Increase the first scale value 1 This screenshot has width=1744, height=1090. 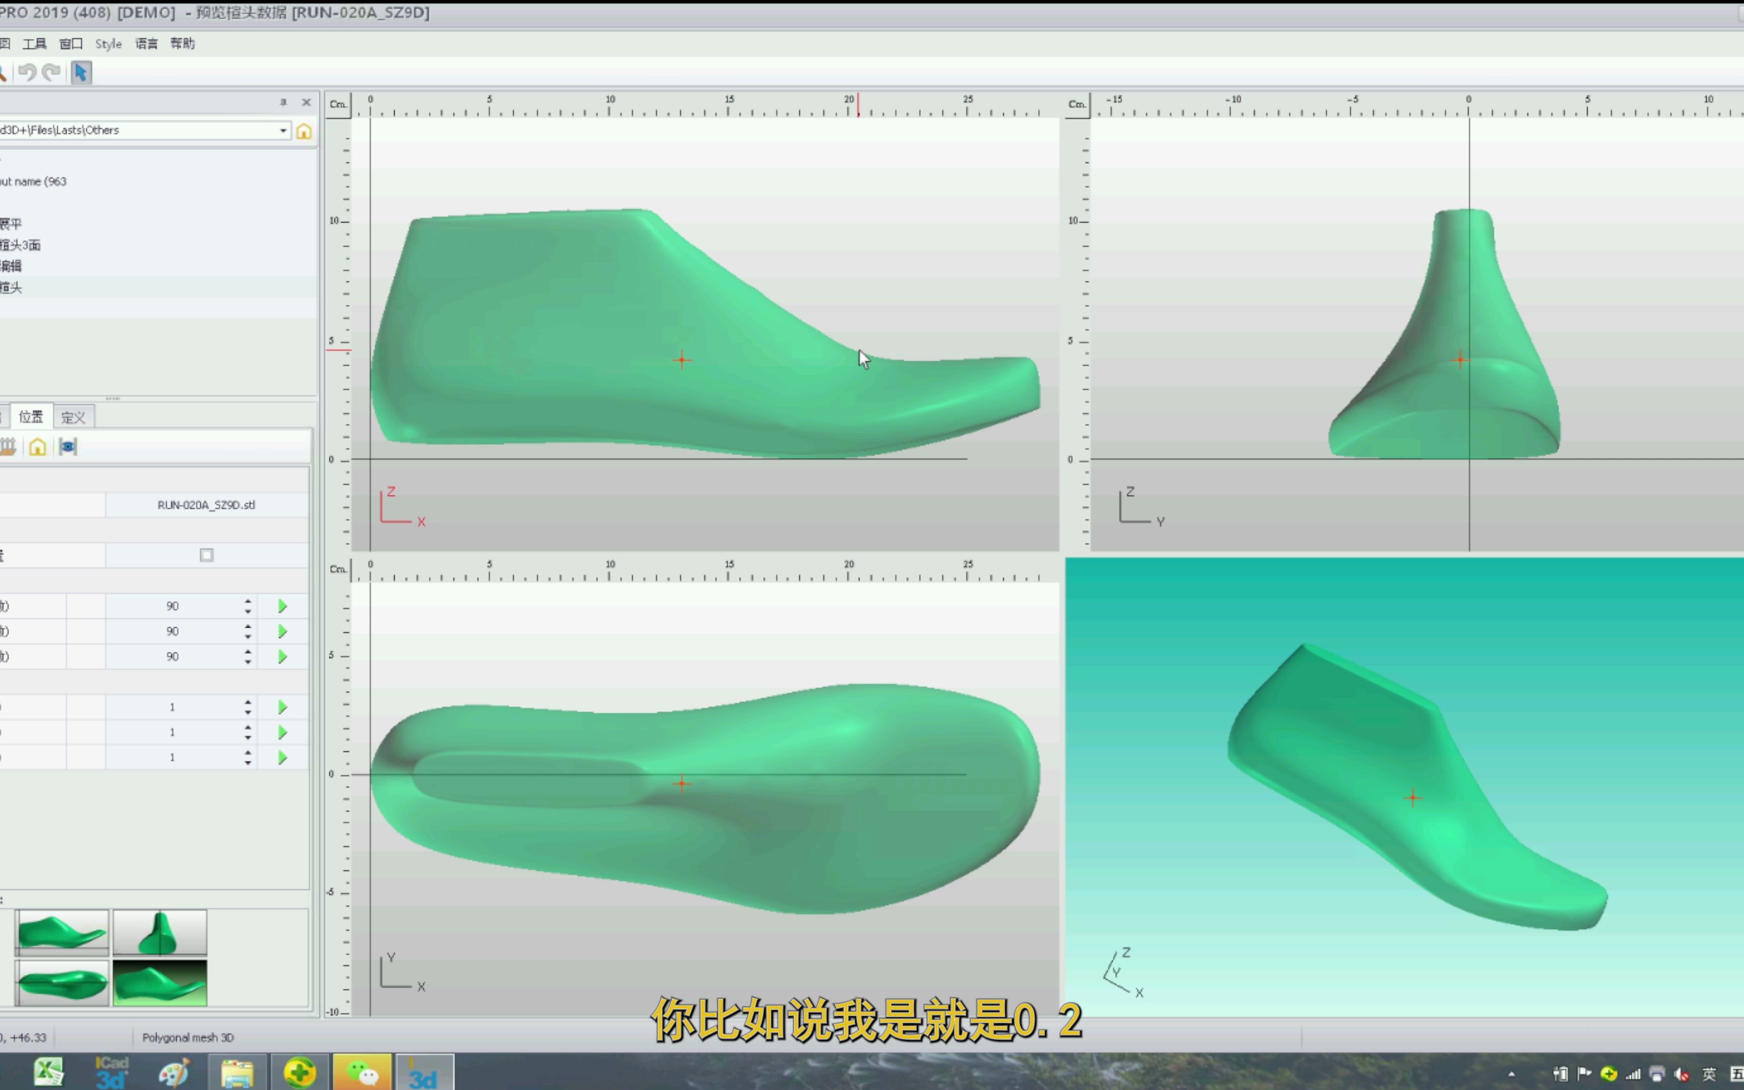(248, 702)
